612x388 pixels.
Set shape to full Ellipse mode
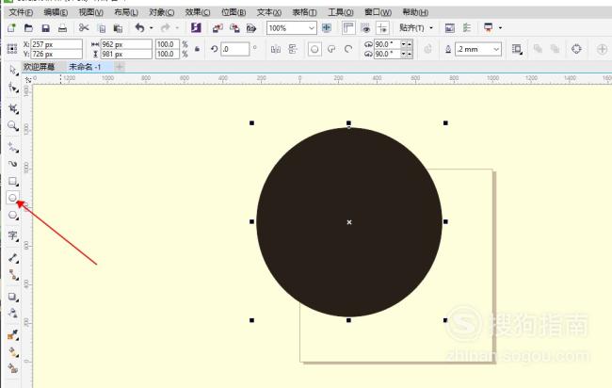314,49
